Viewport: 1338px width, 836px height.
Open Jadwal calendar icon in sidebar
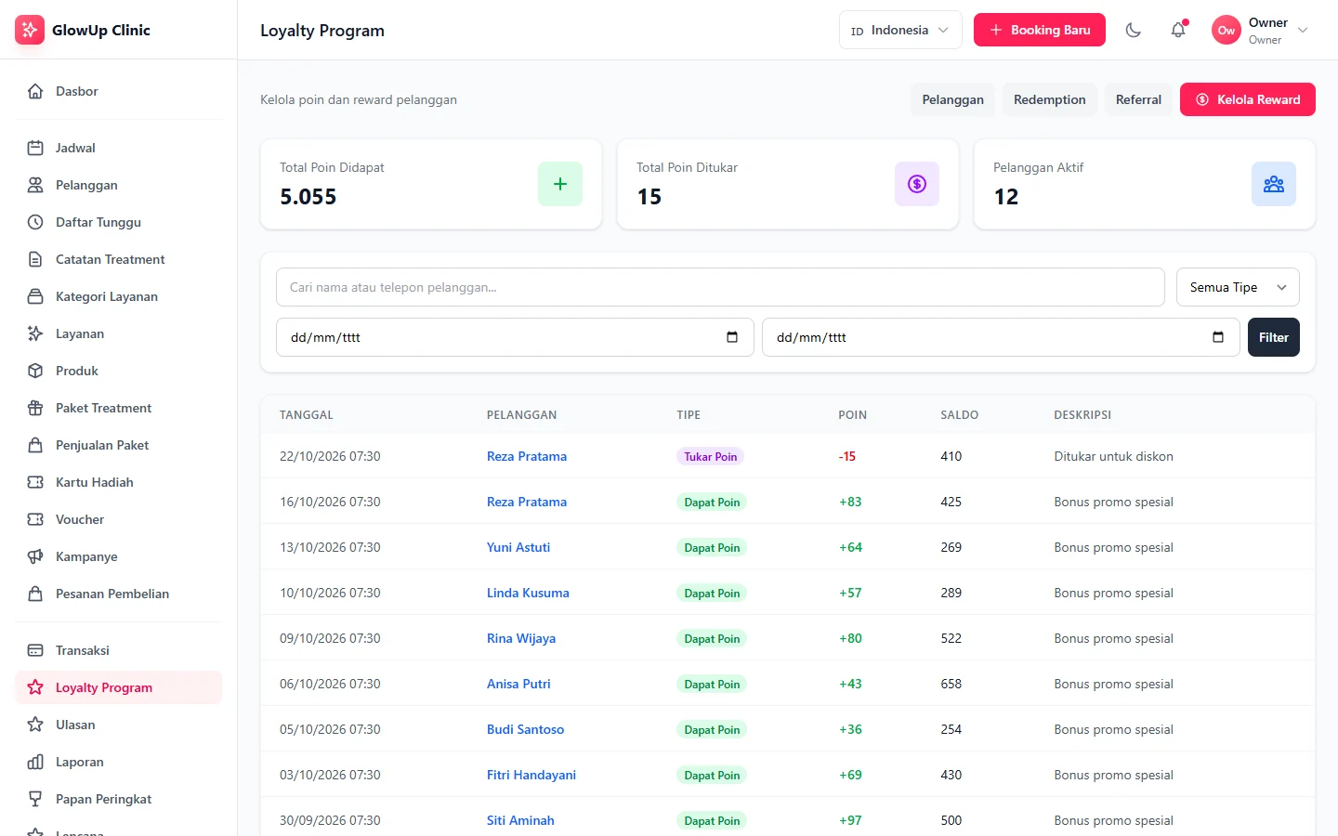click(x=35, y=148)
